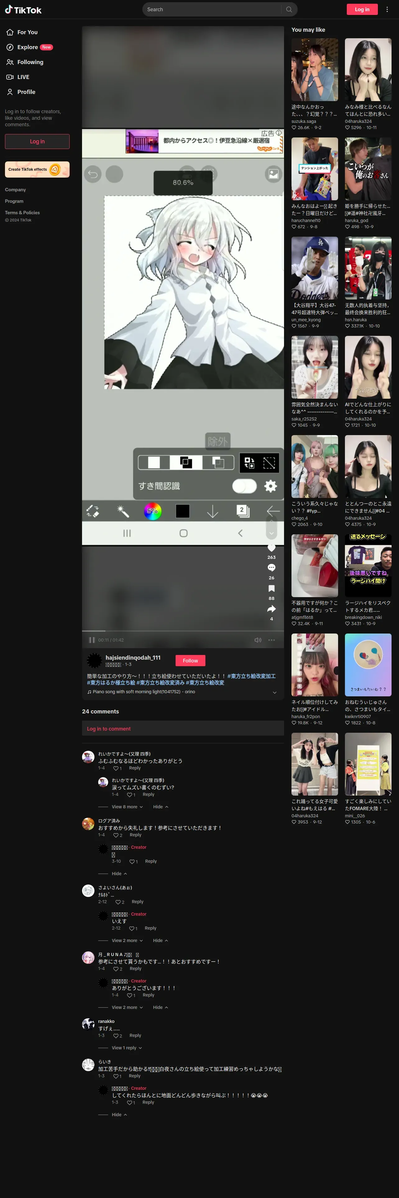Open ログア済み commenter's avatar
The width and height of the screenshot is (399, 1198).
point(88,824)
